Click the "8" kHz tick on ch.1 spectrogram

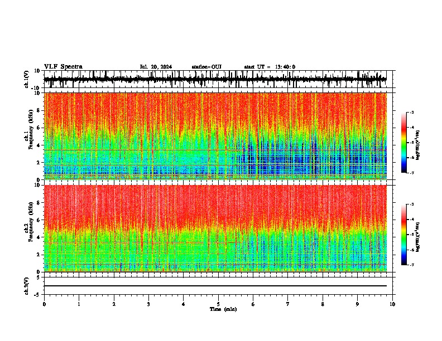pos(39,110)
